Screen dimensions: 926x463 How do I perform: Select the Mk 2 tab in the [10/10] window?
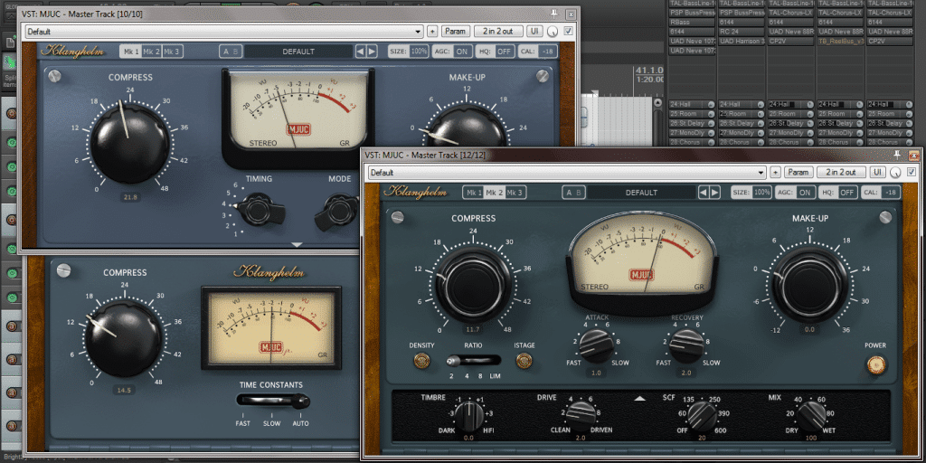[151, 52]
